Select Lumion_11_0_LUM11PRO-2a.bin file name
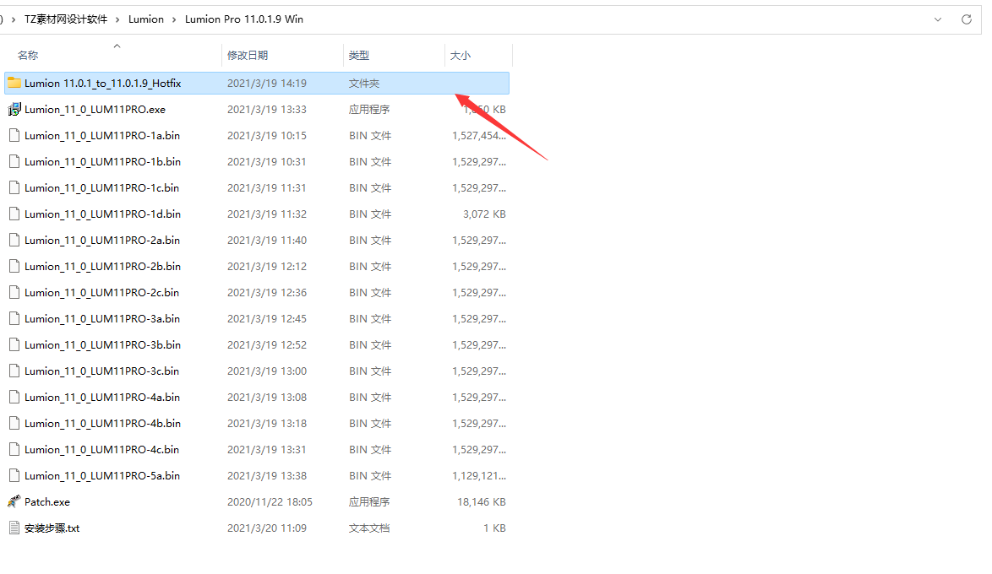992x574 pixels. point(102,241)
